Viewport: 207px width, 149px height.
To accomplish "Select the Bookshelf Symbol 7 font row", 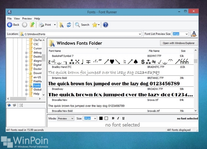I will 121,59.
